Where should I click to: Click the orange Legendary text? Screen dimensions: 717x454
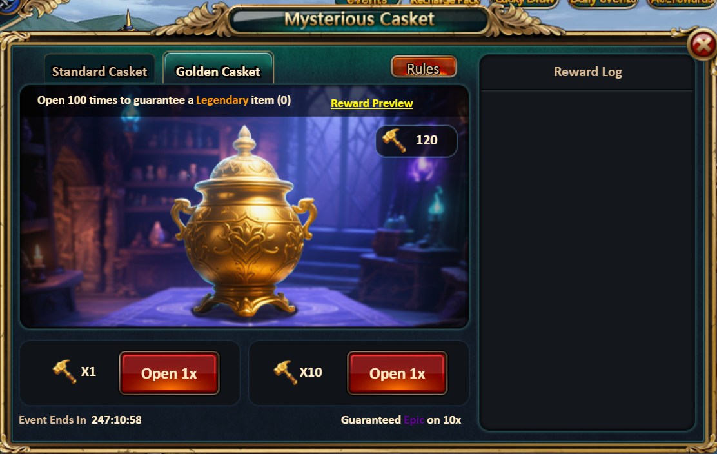click(222, 100)
